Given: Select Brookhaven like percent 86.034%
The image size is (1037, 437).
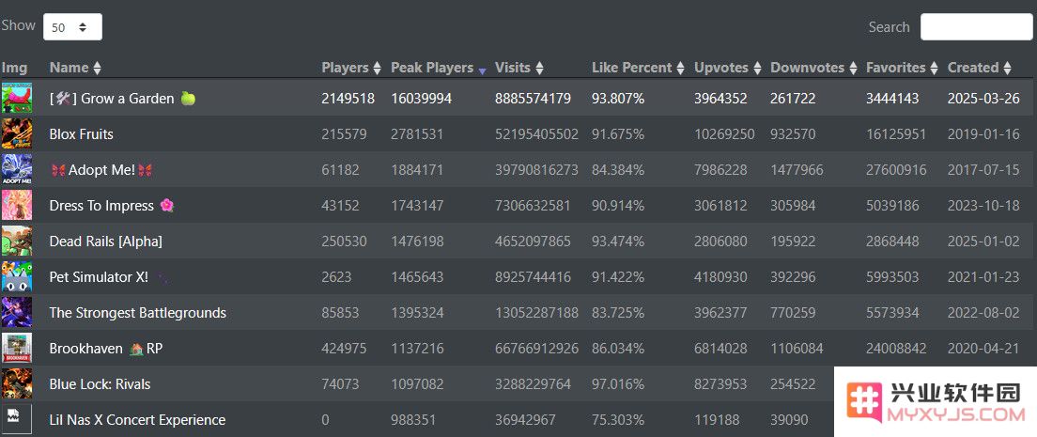Looking at the screenshot, I should 618,349.
